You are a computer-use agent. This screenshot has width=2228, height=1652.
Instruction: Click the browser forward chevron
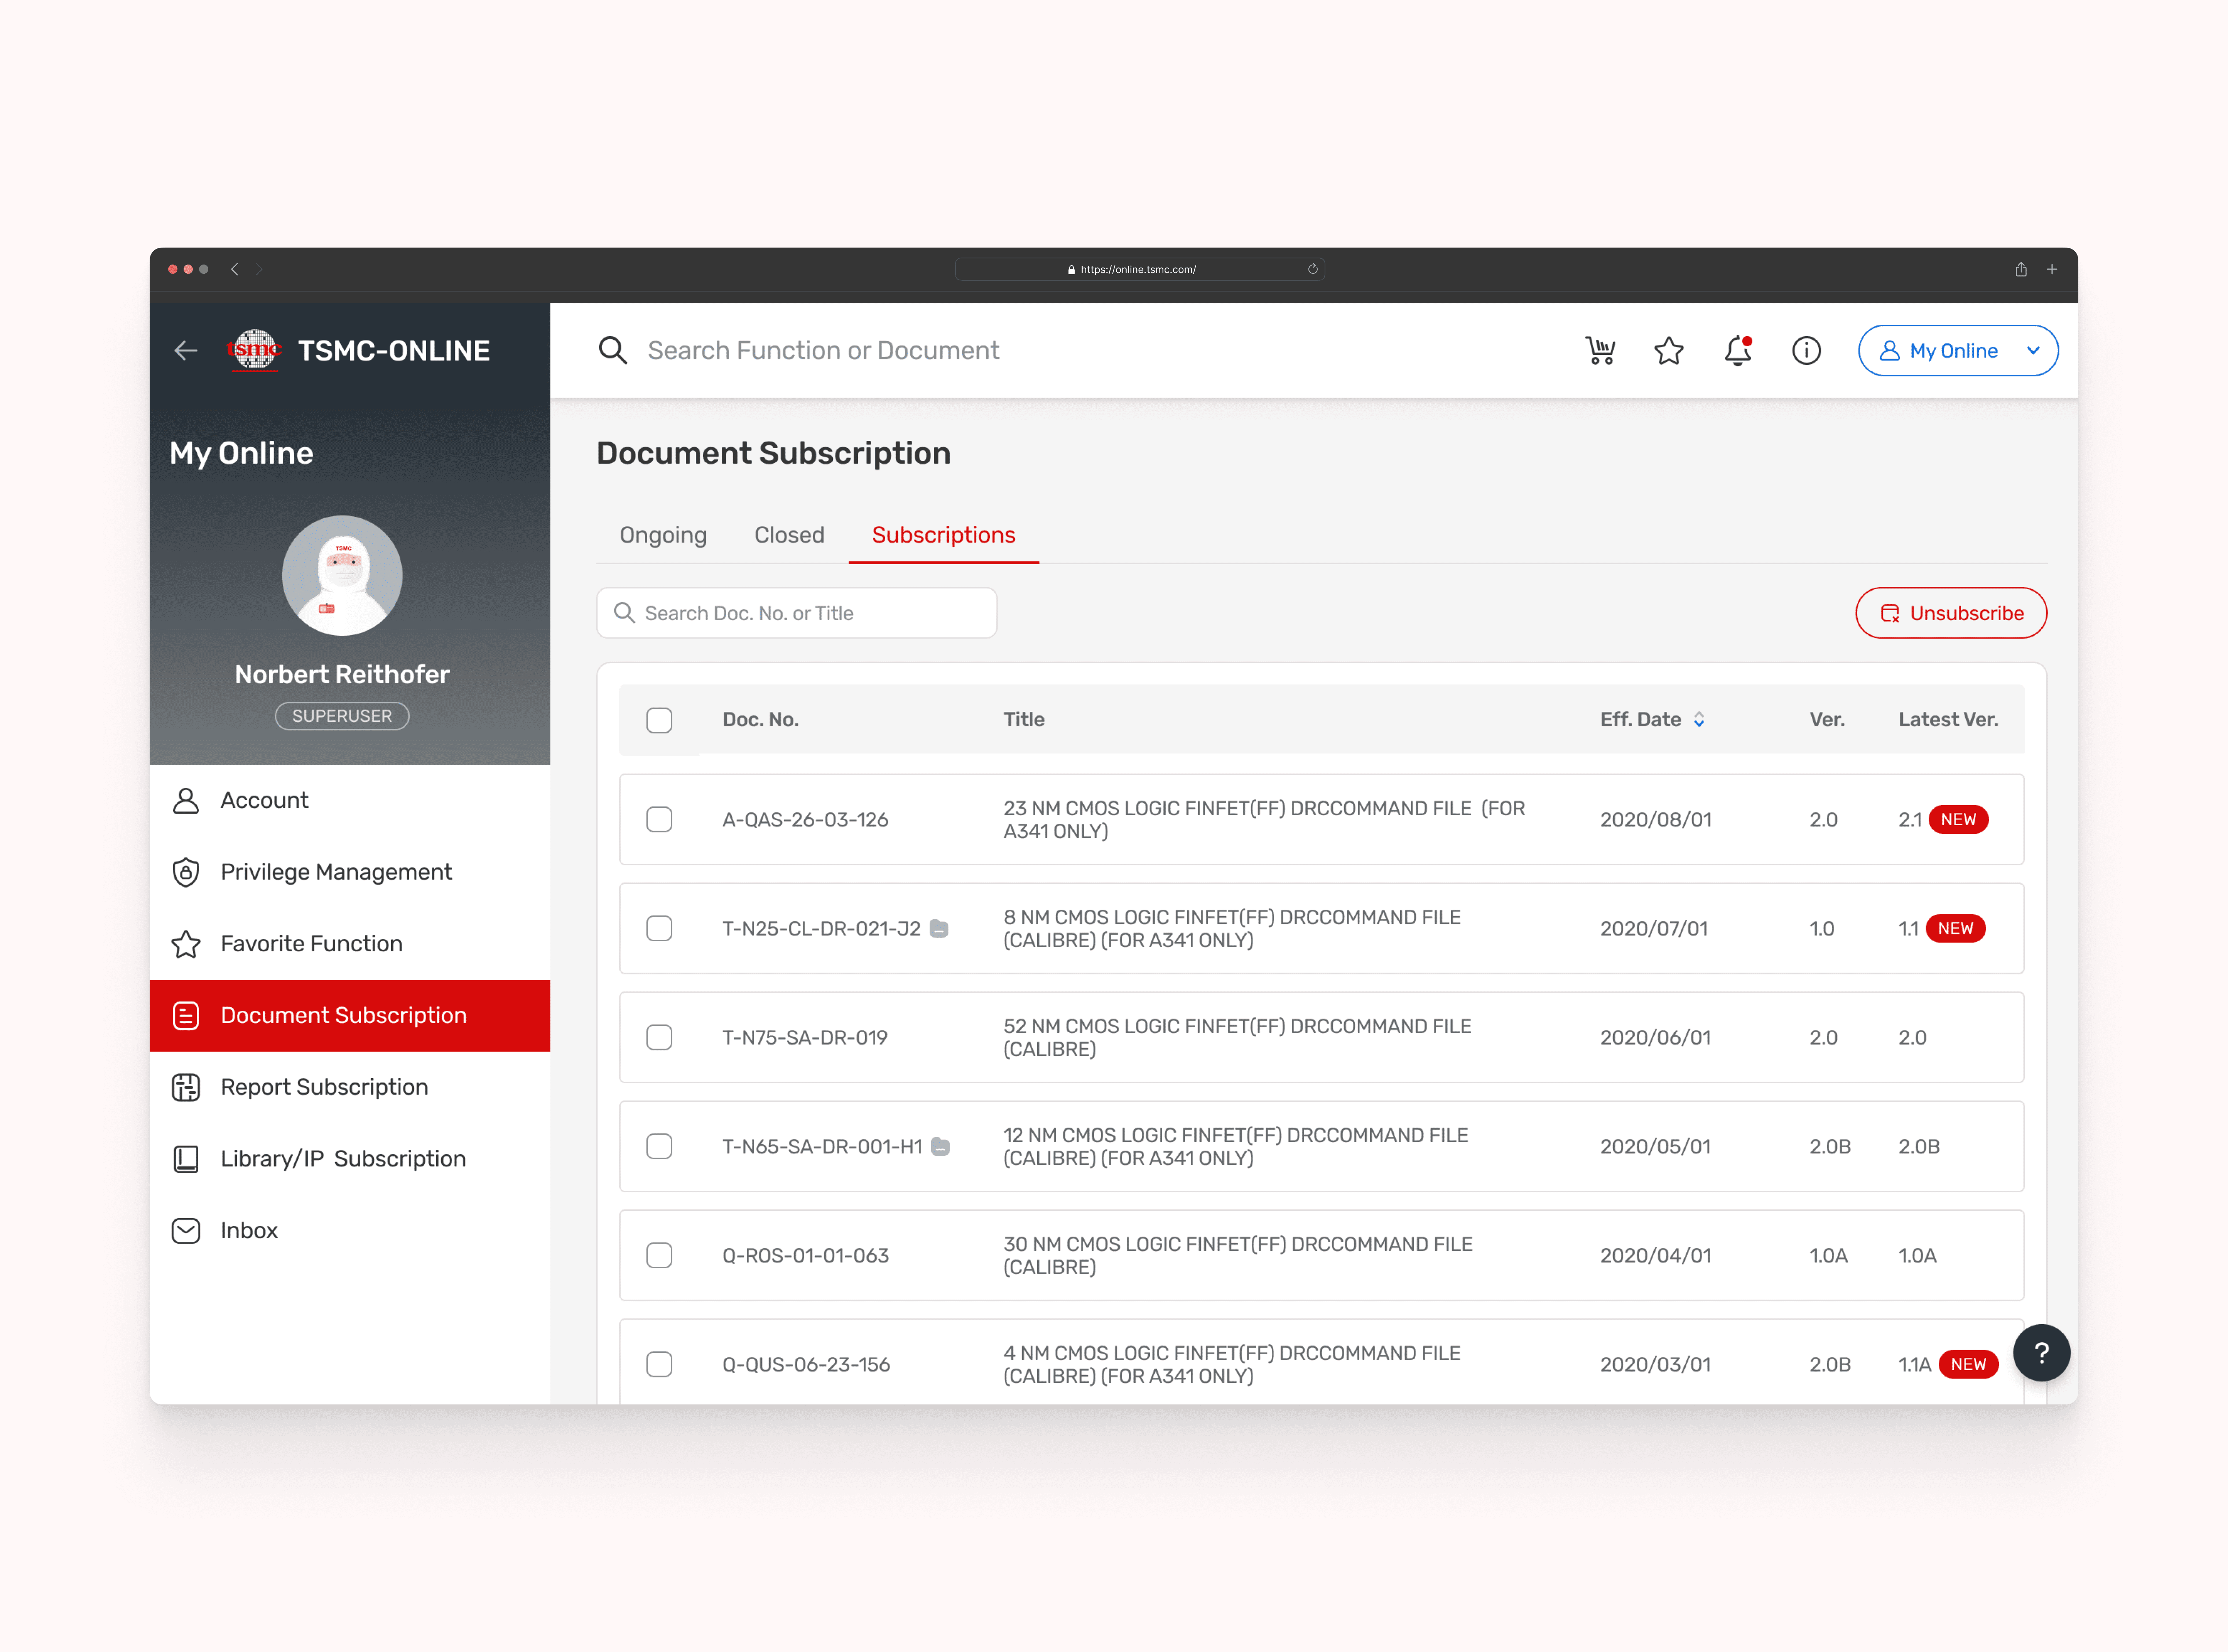[x=259, y=269]
